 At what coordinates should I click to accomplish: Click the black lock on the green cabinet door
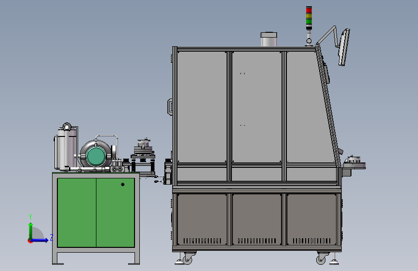tap(122, 184)
